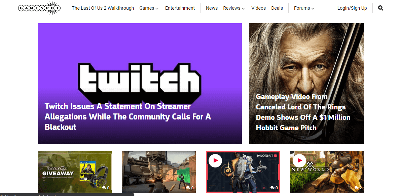Image resolution: width=401 pixels, height=196 pixels.
Task: Open the Deals section
Action: 277,8
